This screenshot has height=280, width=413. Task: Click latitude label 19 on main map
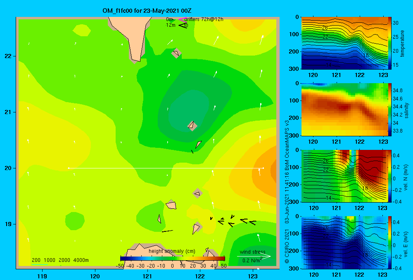8,224
